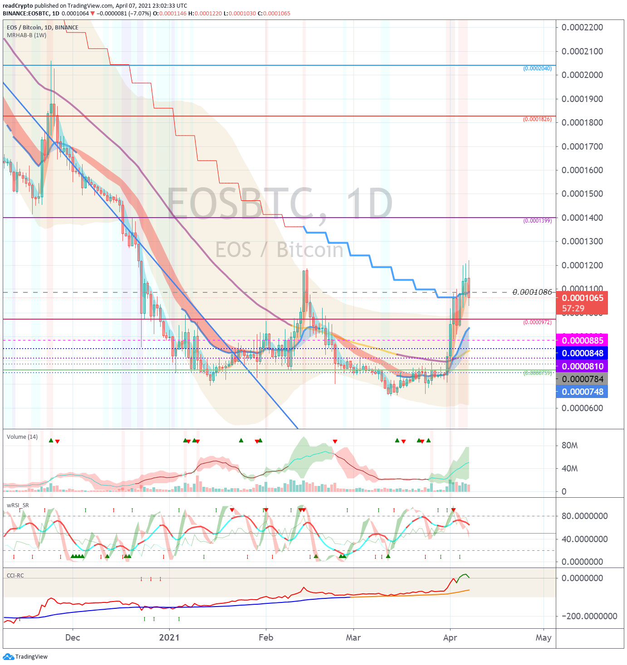Click the low value L:0.0001030
Viewport: 627px width, 665px height.
tap(240, 14)
